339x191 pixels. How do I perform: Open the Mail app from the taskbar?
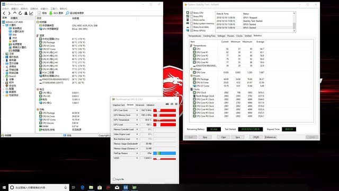click(117, 187)
